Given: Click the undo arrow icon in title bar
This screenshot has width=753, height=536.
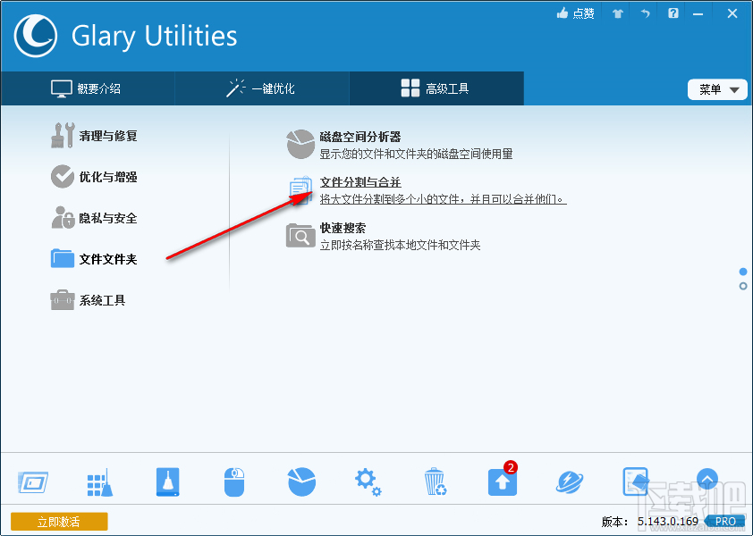Looking at the screenshot, I should [x=645, y=13].
